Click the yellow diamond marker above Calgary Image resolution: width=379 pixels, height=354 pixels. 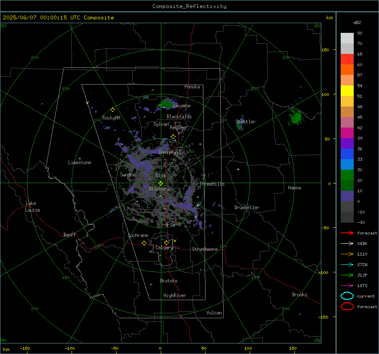tap(166, 242)
